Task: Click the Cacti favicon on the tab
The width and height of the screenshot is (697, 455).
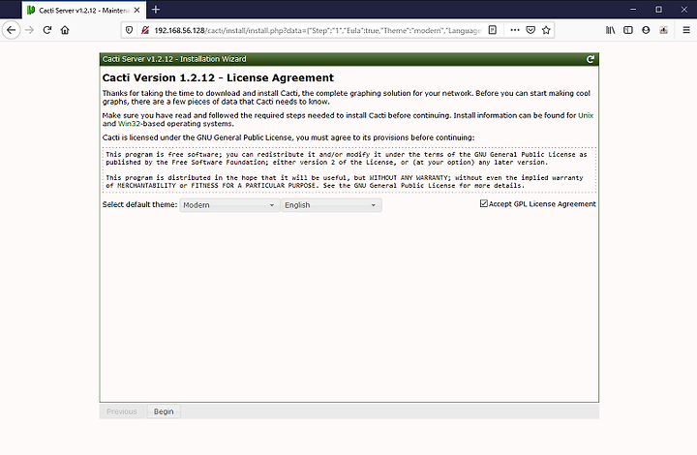Action: point(31,10)
